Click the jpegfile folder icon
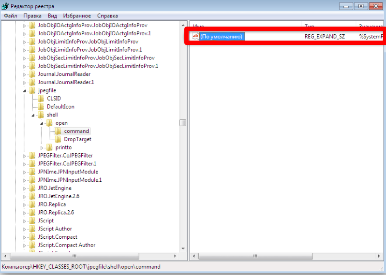The image size is (386, 275). pyautogui.click(x=32, y=90)
